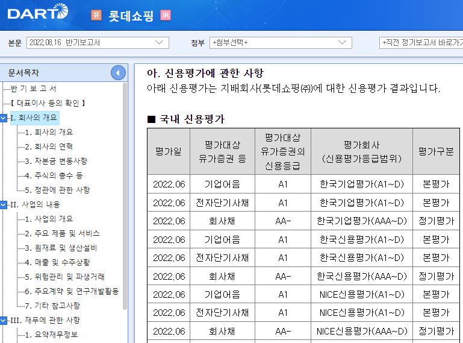The height and width of the screenshot is (343, 463).
Task: Click the 평가일 column header
Action: (x=169, y=151)
